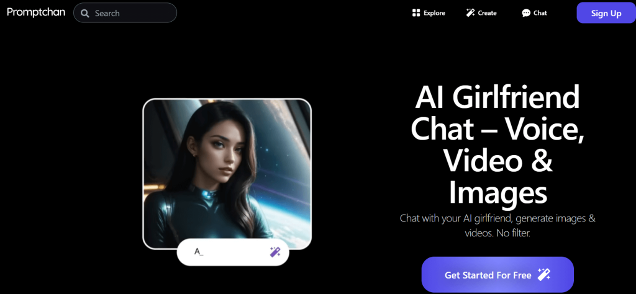Click Get Started For Free button
The width and height of the screenshot is (636, 294).
497,275
